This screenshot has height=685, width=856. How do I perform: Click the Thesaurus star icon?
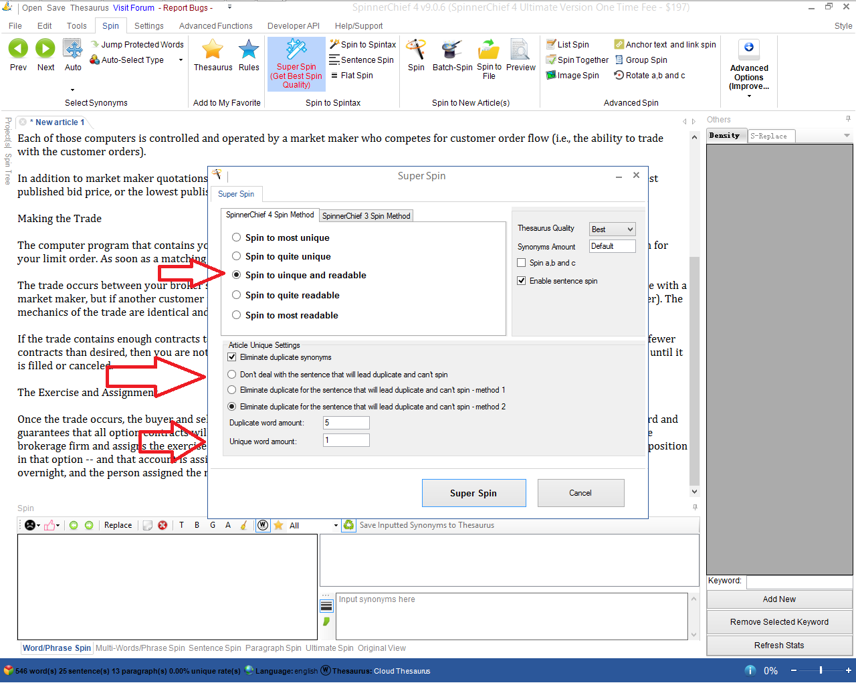click(213, 50)
